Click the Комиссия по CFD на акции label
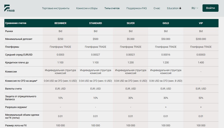This screenshot has height=128, width=224. pyautogui.click(x=21, y=81)
